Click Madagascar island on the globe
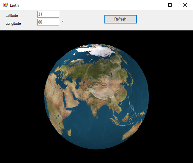Viewport: 193px width, 163px height. [69, 133]
